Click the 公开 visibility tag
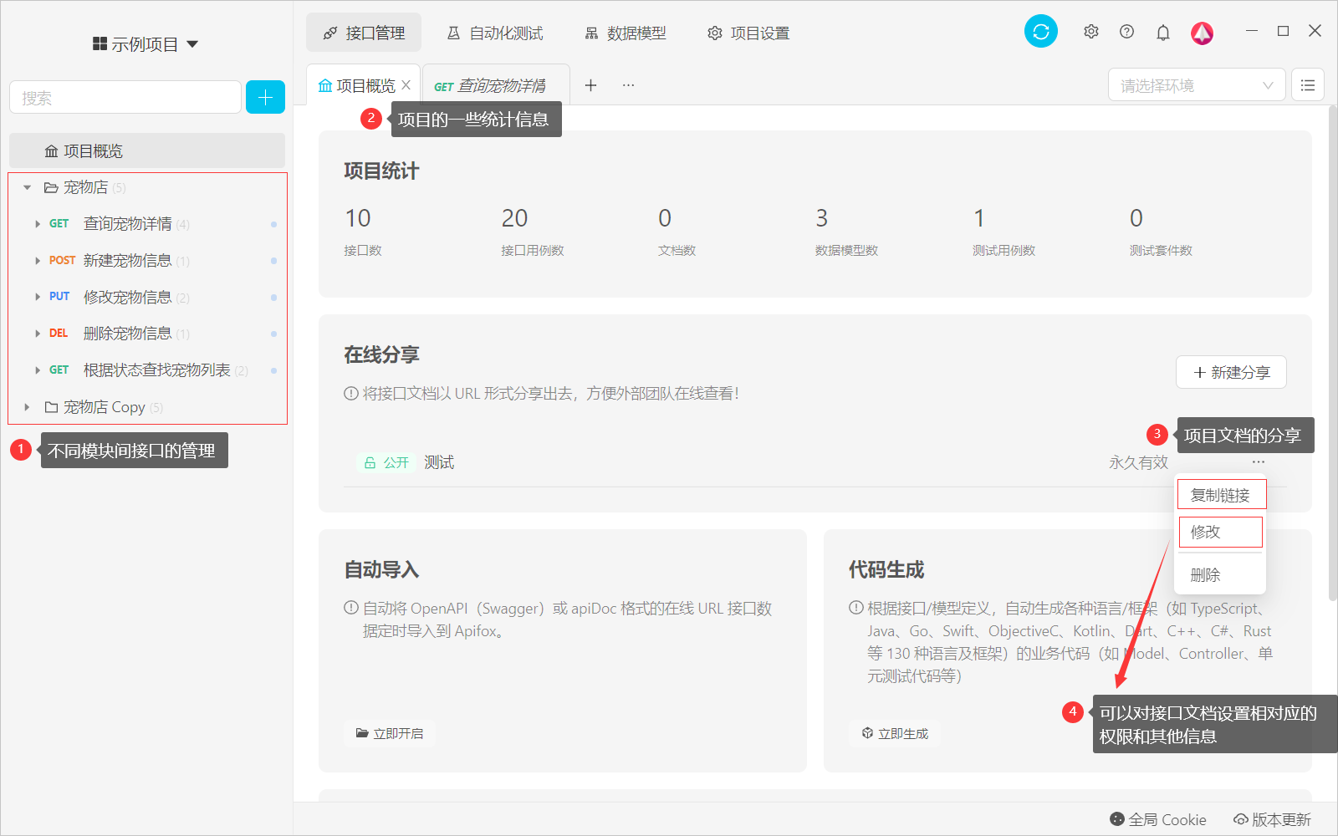Screen dimensions: 1338x836 pos(386,462)
